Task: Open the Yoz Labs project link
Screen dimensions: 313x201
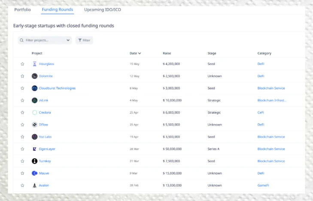Action: [46, 137]
